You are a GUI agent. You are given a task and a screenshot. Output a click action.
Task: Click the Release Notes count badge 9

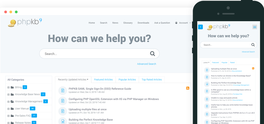pyautogui.click(x=34, y=123)
